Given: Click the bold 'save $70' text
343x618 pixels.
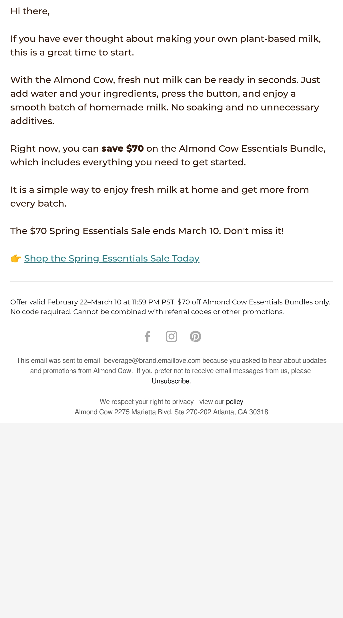Looking at the screenshot, I should coord(123,148).
